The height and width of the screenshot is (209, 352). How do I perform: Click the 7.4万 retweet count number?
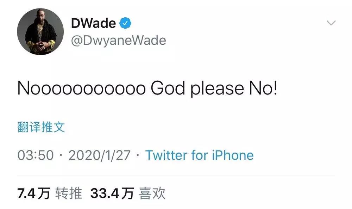[x=34, y=193]
